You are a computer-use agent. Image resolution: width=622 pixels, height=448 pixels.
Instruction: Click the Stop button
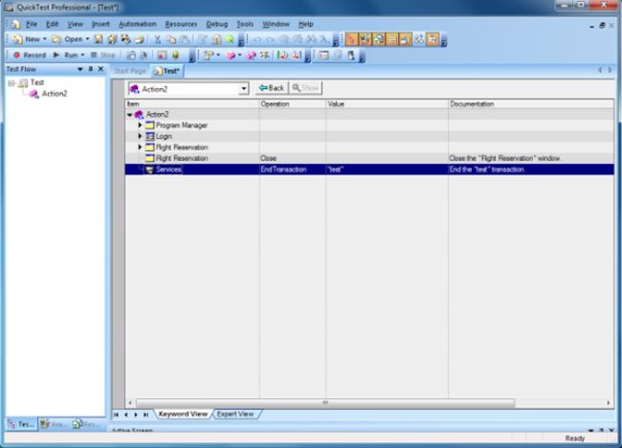(102, 55)
